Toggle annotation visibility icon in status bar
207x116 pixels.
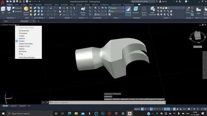point(174,109)
